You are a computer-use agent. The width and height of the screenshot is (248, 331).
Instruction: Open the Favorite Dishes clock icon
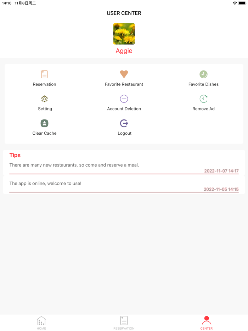203,74
